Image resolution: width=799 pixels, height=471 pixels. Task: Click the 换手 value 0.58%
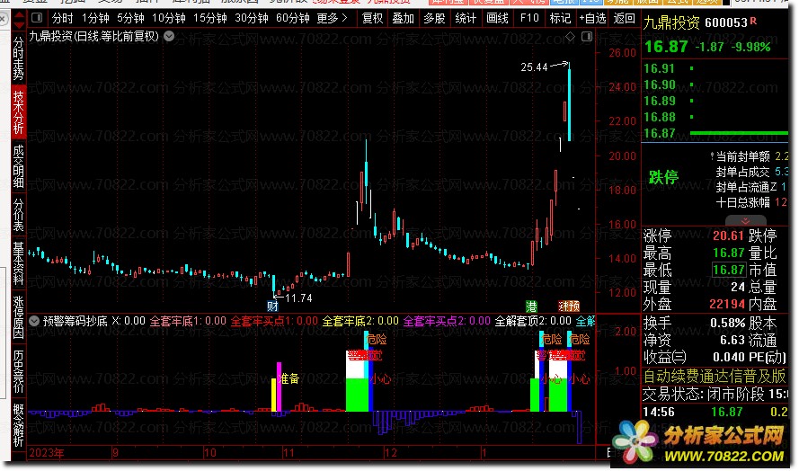(x=727, y=324)
